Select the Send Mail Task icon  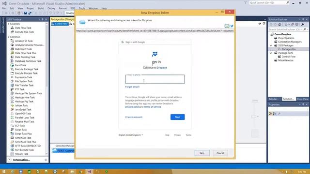pyautogui.click(x=12, y=138)
